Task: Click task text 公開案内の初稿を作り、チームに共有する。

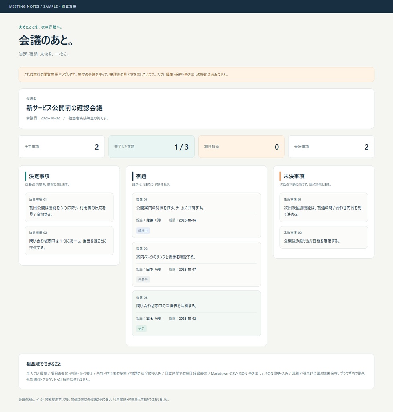Action: click(170, 208)
